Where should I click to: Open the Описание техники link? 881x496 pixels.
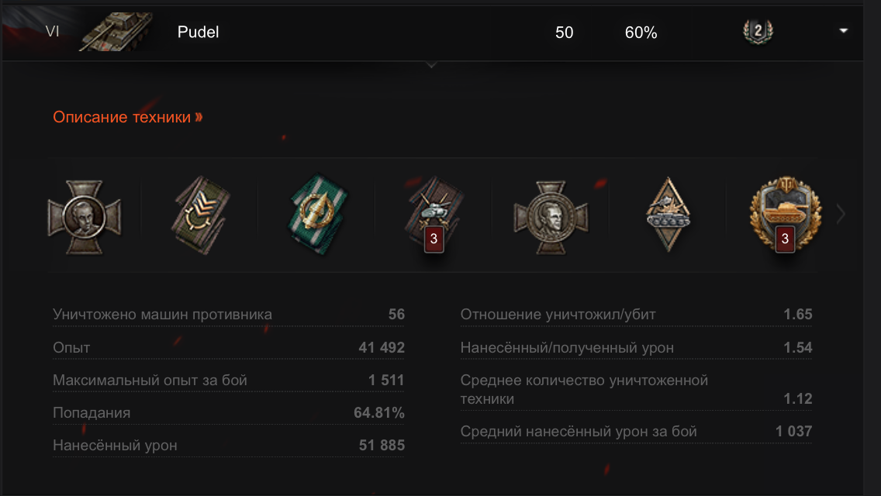[x=128, y=117]
